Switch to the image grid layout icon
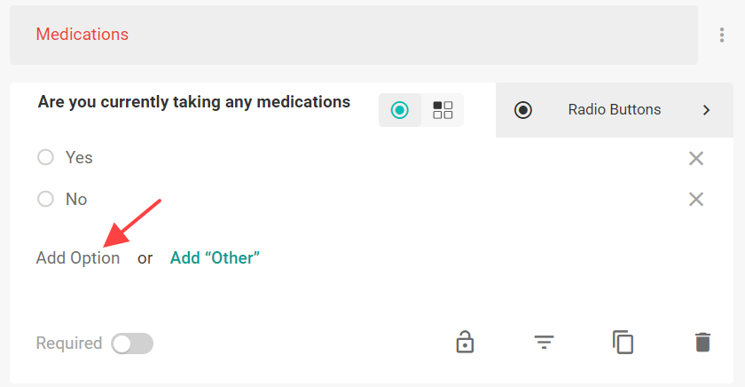 443,110
